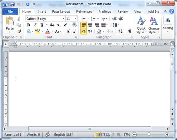This screenshot has width=177, height=140.
Task: Toggle underline formatting
Action: point(42,25)
